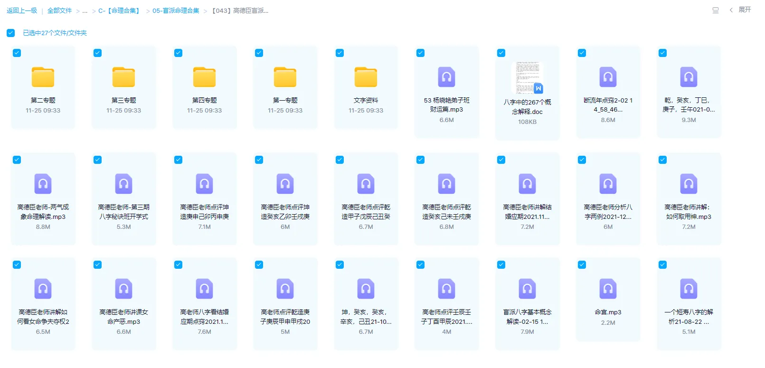This screenshot has height=368, width=765.
Task: Uncheck checkbox on 如何取用神.mp3 card
Action: pyautogui.click(x=663, y=160)
